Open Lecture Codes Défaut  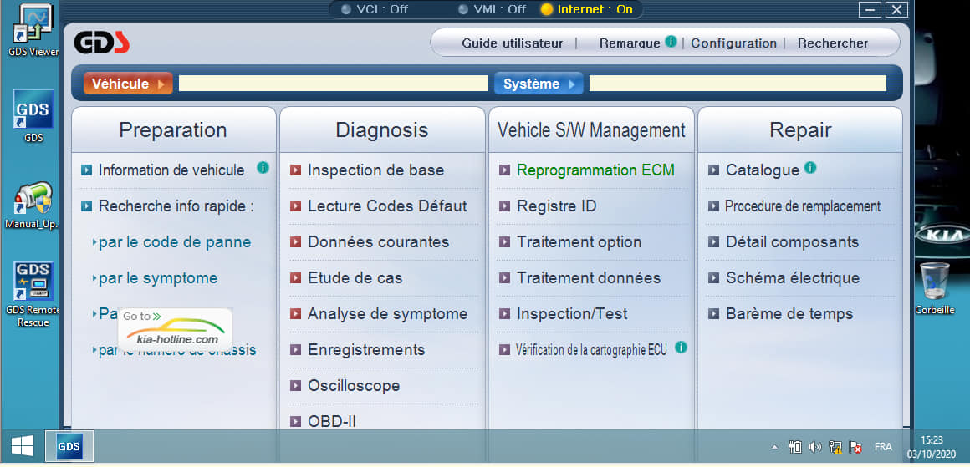[387, 206]
